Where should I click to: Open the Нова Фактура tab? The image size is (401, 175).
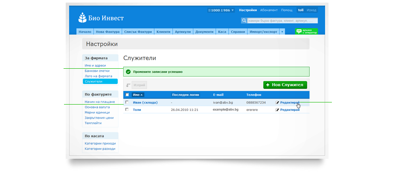(x=108, y=32)
